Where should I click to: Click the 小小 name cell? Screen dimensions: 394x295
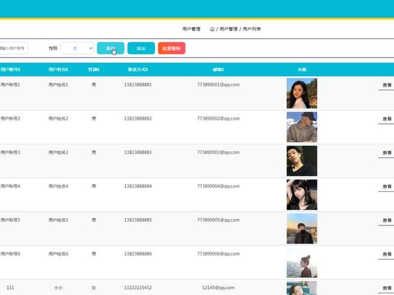[x=58, y=288]
